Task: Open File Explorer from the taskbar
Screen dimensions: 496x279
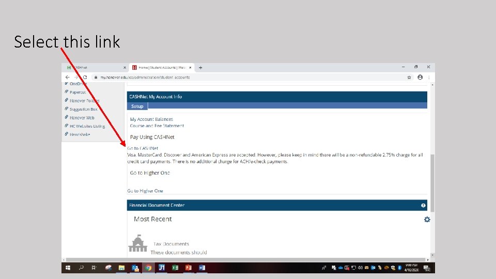Action: click(121, 268)
